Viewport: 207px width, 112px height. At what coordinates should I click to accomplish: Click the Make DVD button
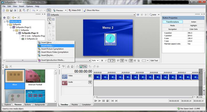point(75,10)
